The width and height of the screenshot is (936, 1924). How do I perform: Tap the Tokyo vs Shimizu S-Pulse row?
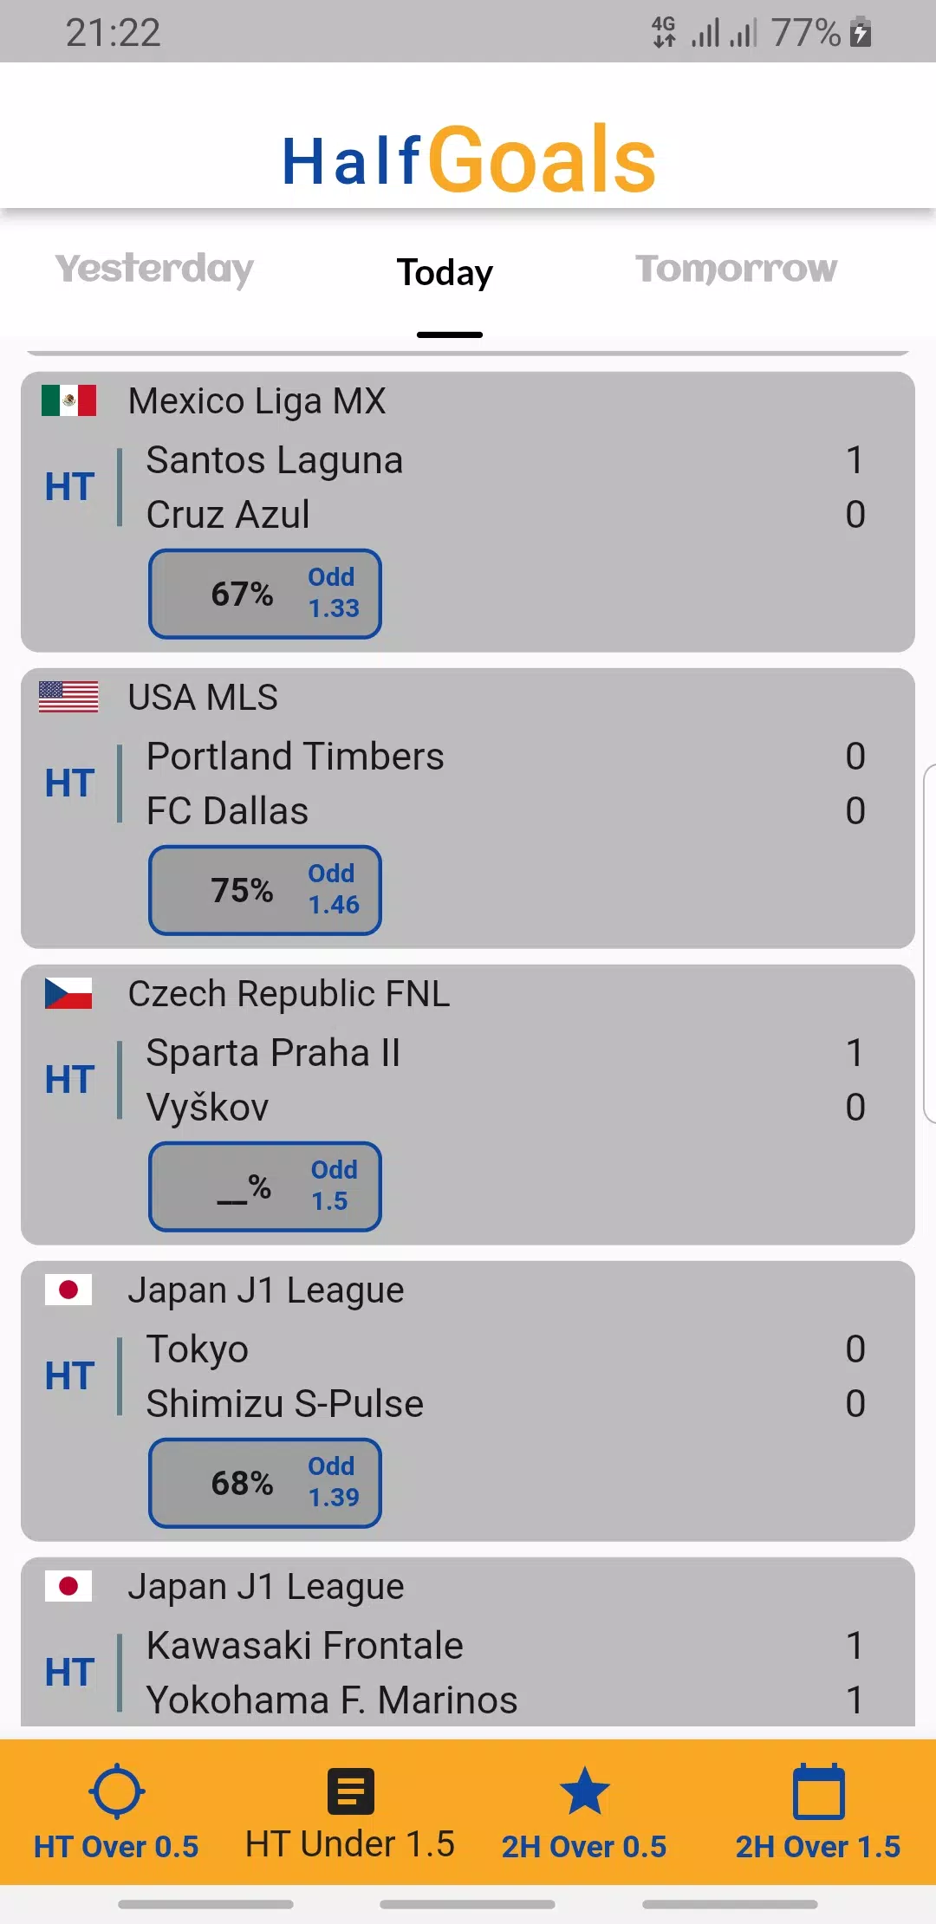[468, 1376]
